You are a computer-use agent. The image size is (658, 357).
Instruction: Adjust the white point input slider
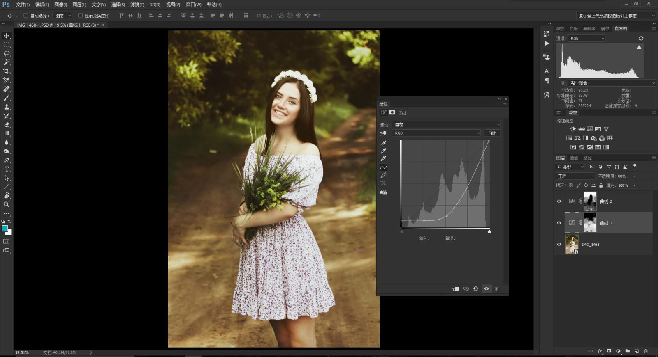pyautogui.click(x=489, y=231)
